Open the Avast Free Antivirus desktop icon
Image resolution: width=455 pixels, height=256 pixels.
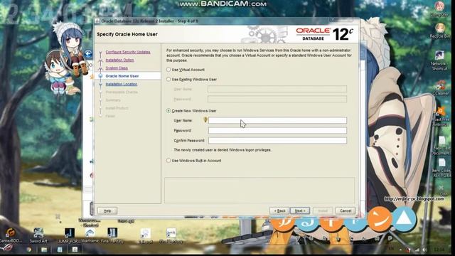(441, 116)
